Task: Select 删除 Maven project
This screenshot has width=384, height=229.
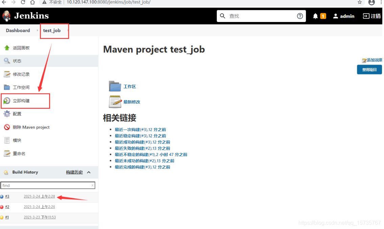Action: 31,127
